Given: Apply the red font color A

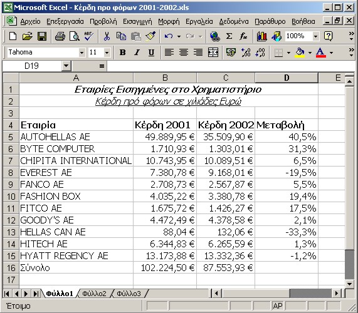Looking at the screenshot, I should click(321, 53).
